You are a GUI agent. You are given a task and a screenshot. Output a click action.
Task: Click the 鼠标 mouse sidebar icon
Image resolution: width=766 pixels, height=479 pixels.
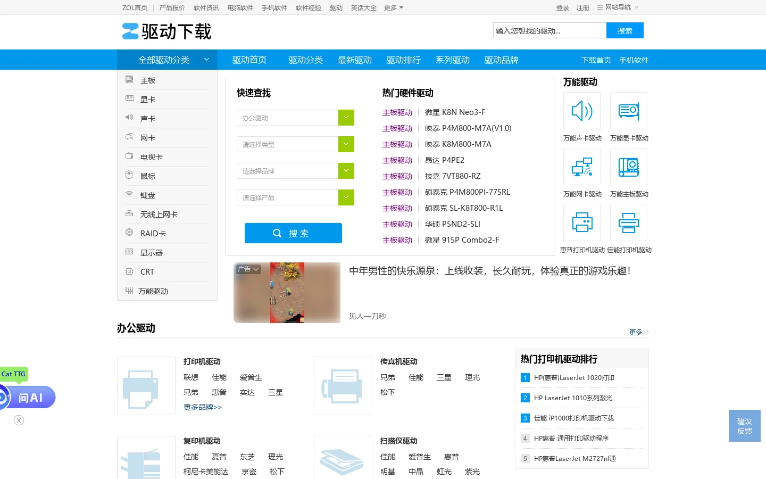[x=129, y=175]
